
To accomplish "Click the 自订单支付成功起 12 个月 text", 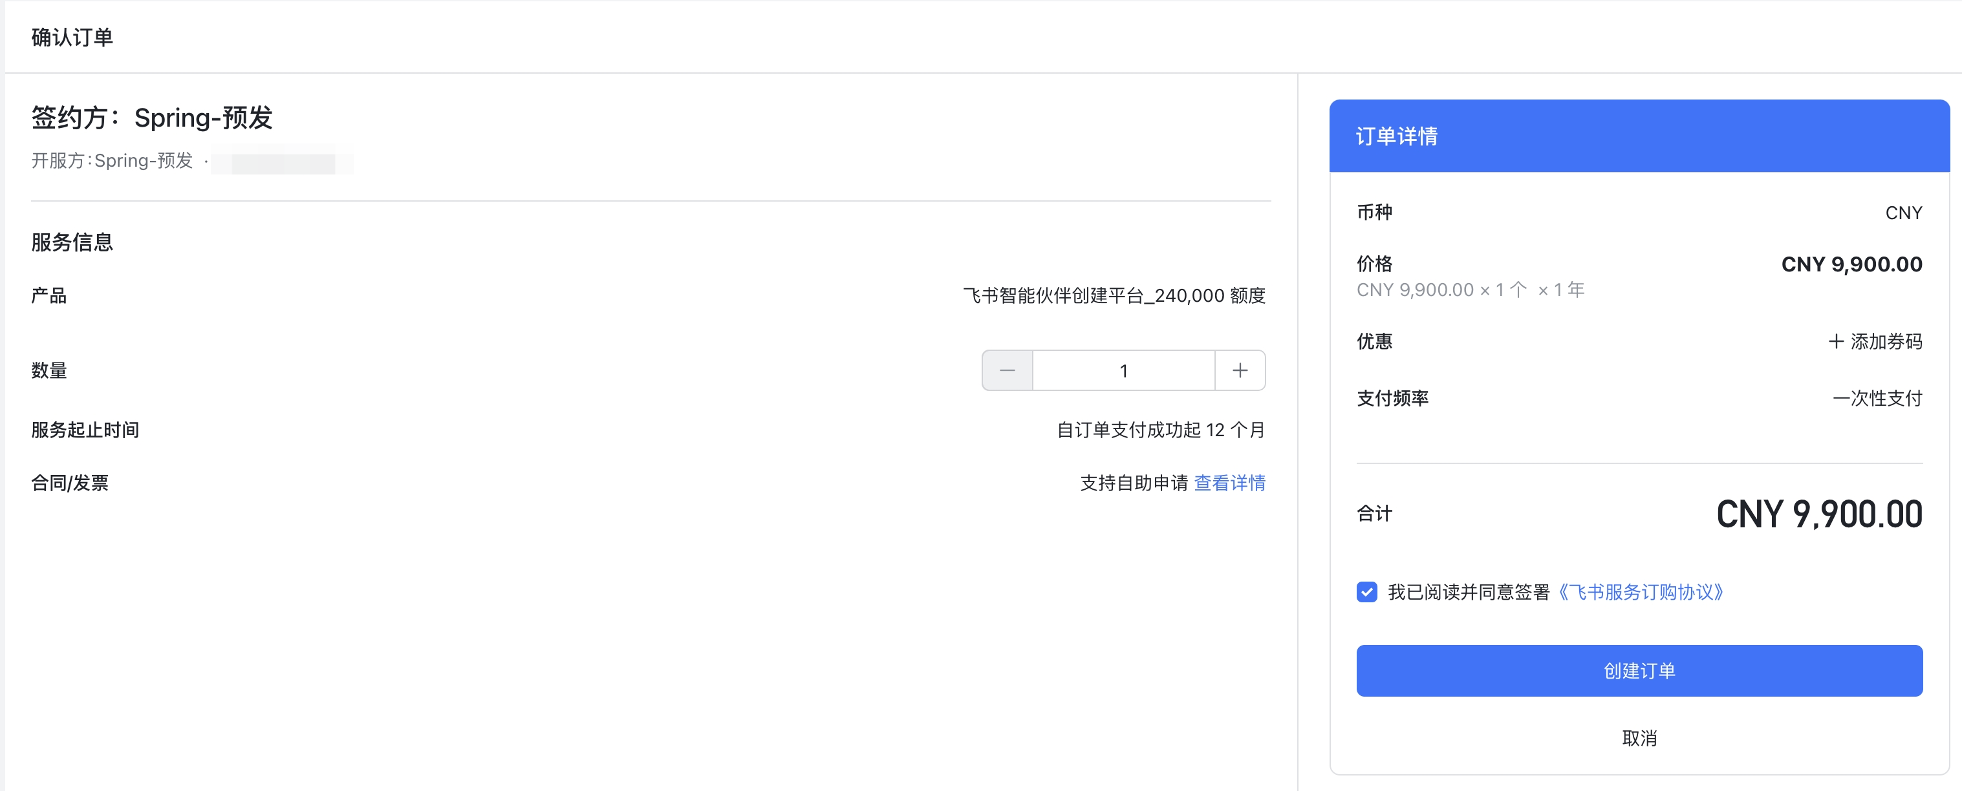I will tap(1161, 430).
